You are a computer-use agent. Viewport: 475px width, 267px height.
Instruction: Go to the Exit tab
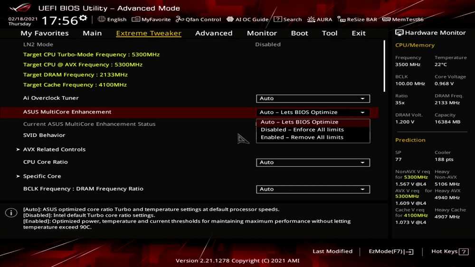[358, 33]
